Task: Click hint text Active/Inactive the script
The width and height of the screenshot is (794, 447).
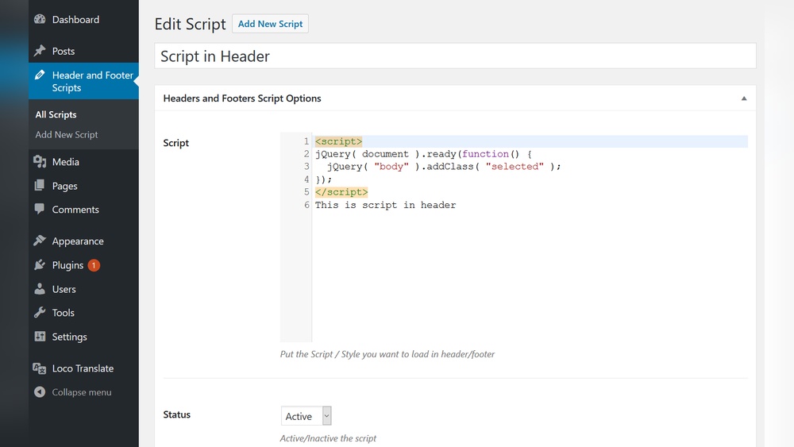Action: coord(328,438)
